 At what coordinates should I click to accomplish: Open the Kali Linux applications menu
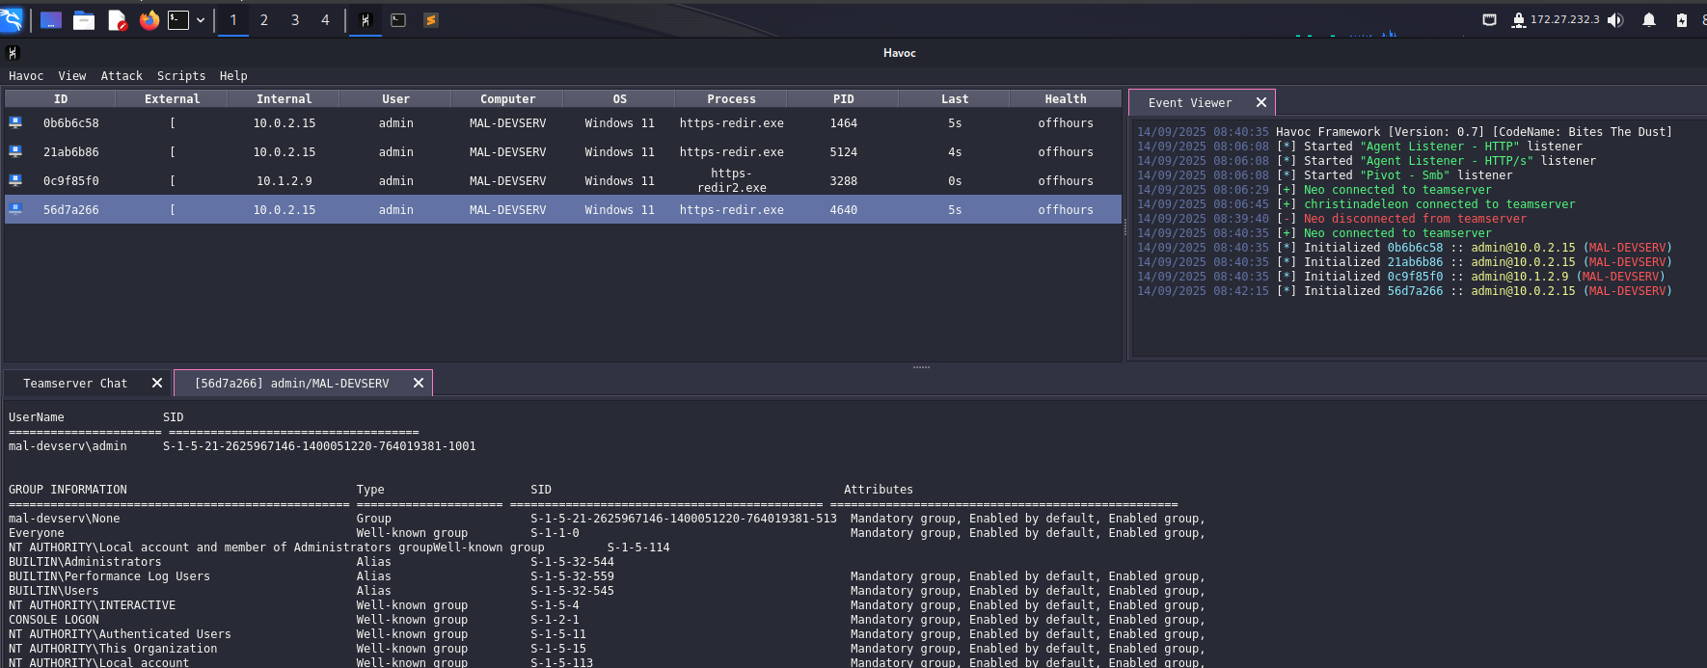point(12,19)
